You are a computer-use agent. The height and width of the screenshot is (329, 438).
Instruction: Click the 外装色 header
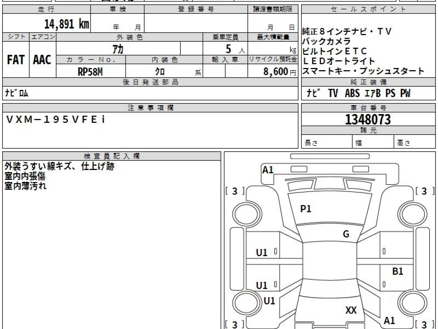click(130, 37)
